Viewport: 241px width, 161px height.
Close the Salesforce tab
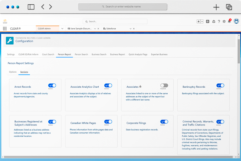point(134,29)
